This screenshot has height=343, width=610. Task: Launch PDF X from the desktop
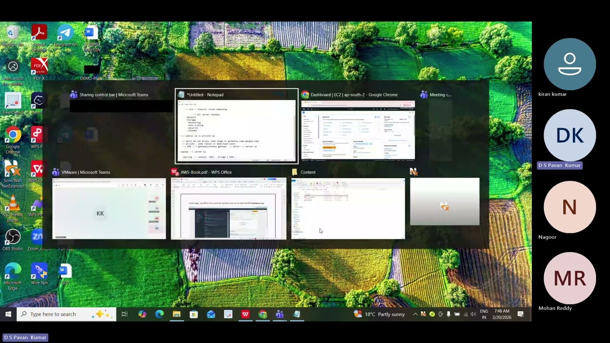click(39, 69)
